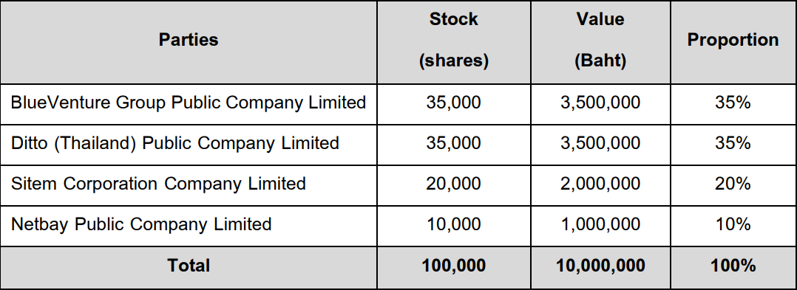The image size is (797, 290).
Task: Select Sitem's 20,000 shares cell
Action: (x=454, y=184)
